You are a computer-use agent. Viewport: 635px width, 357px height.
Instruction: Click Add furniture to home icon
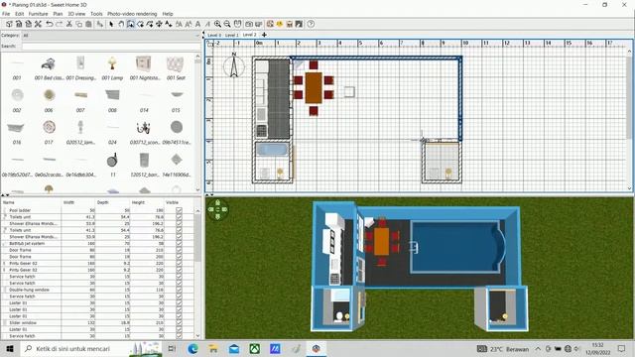(x=99, y=24)
